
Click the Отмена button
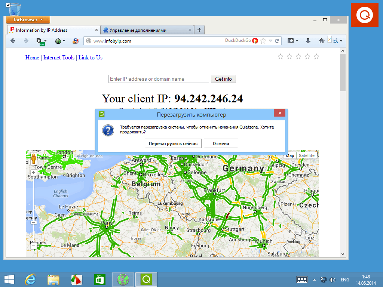(221, 143)
